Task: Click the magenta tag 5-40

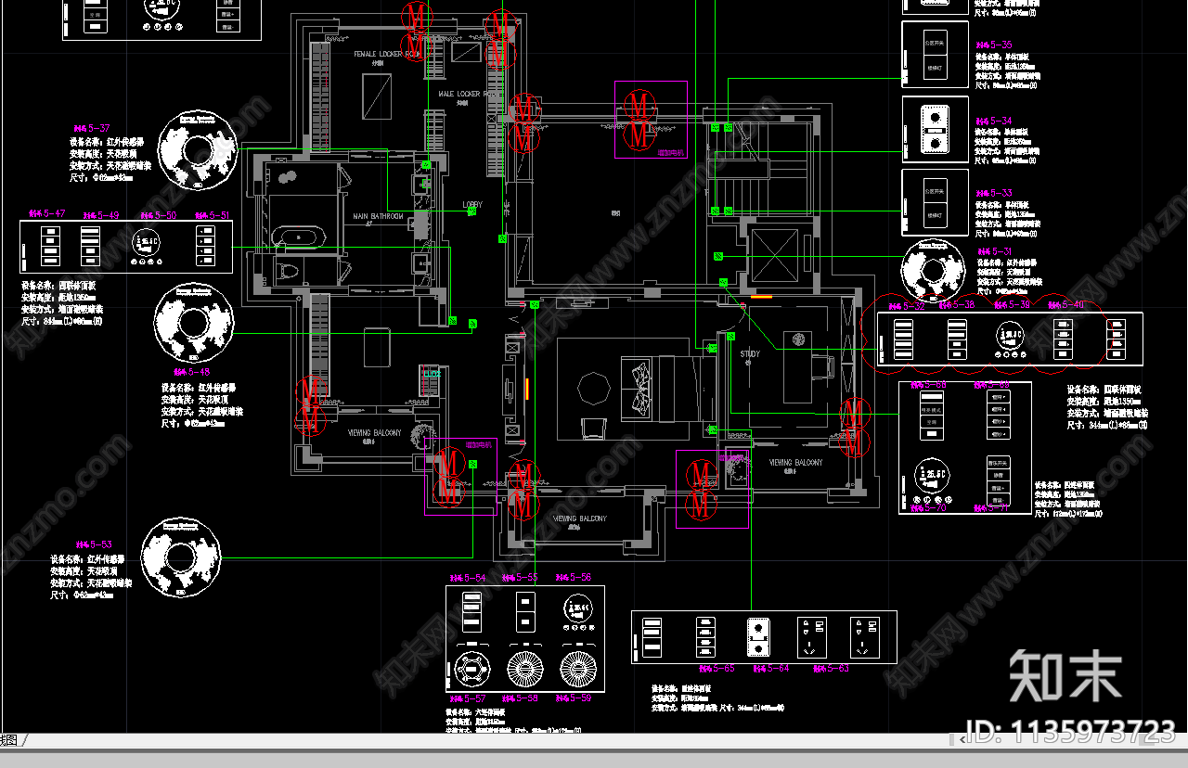Action: [1066, 304]
